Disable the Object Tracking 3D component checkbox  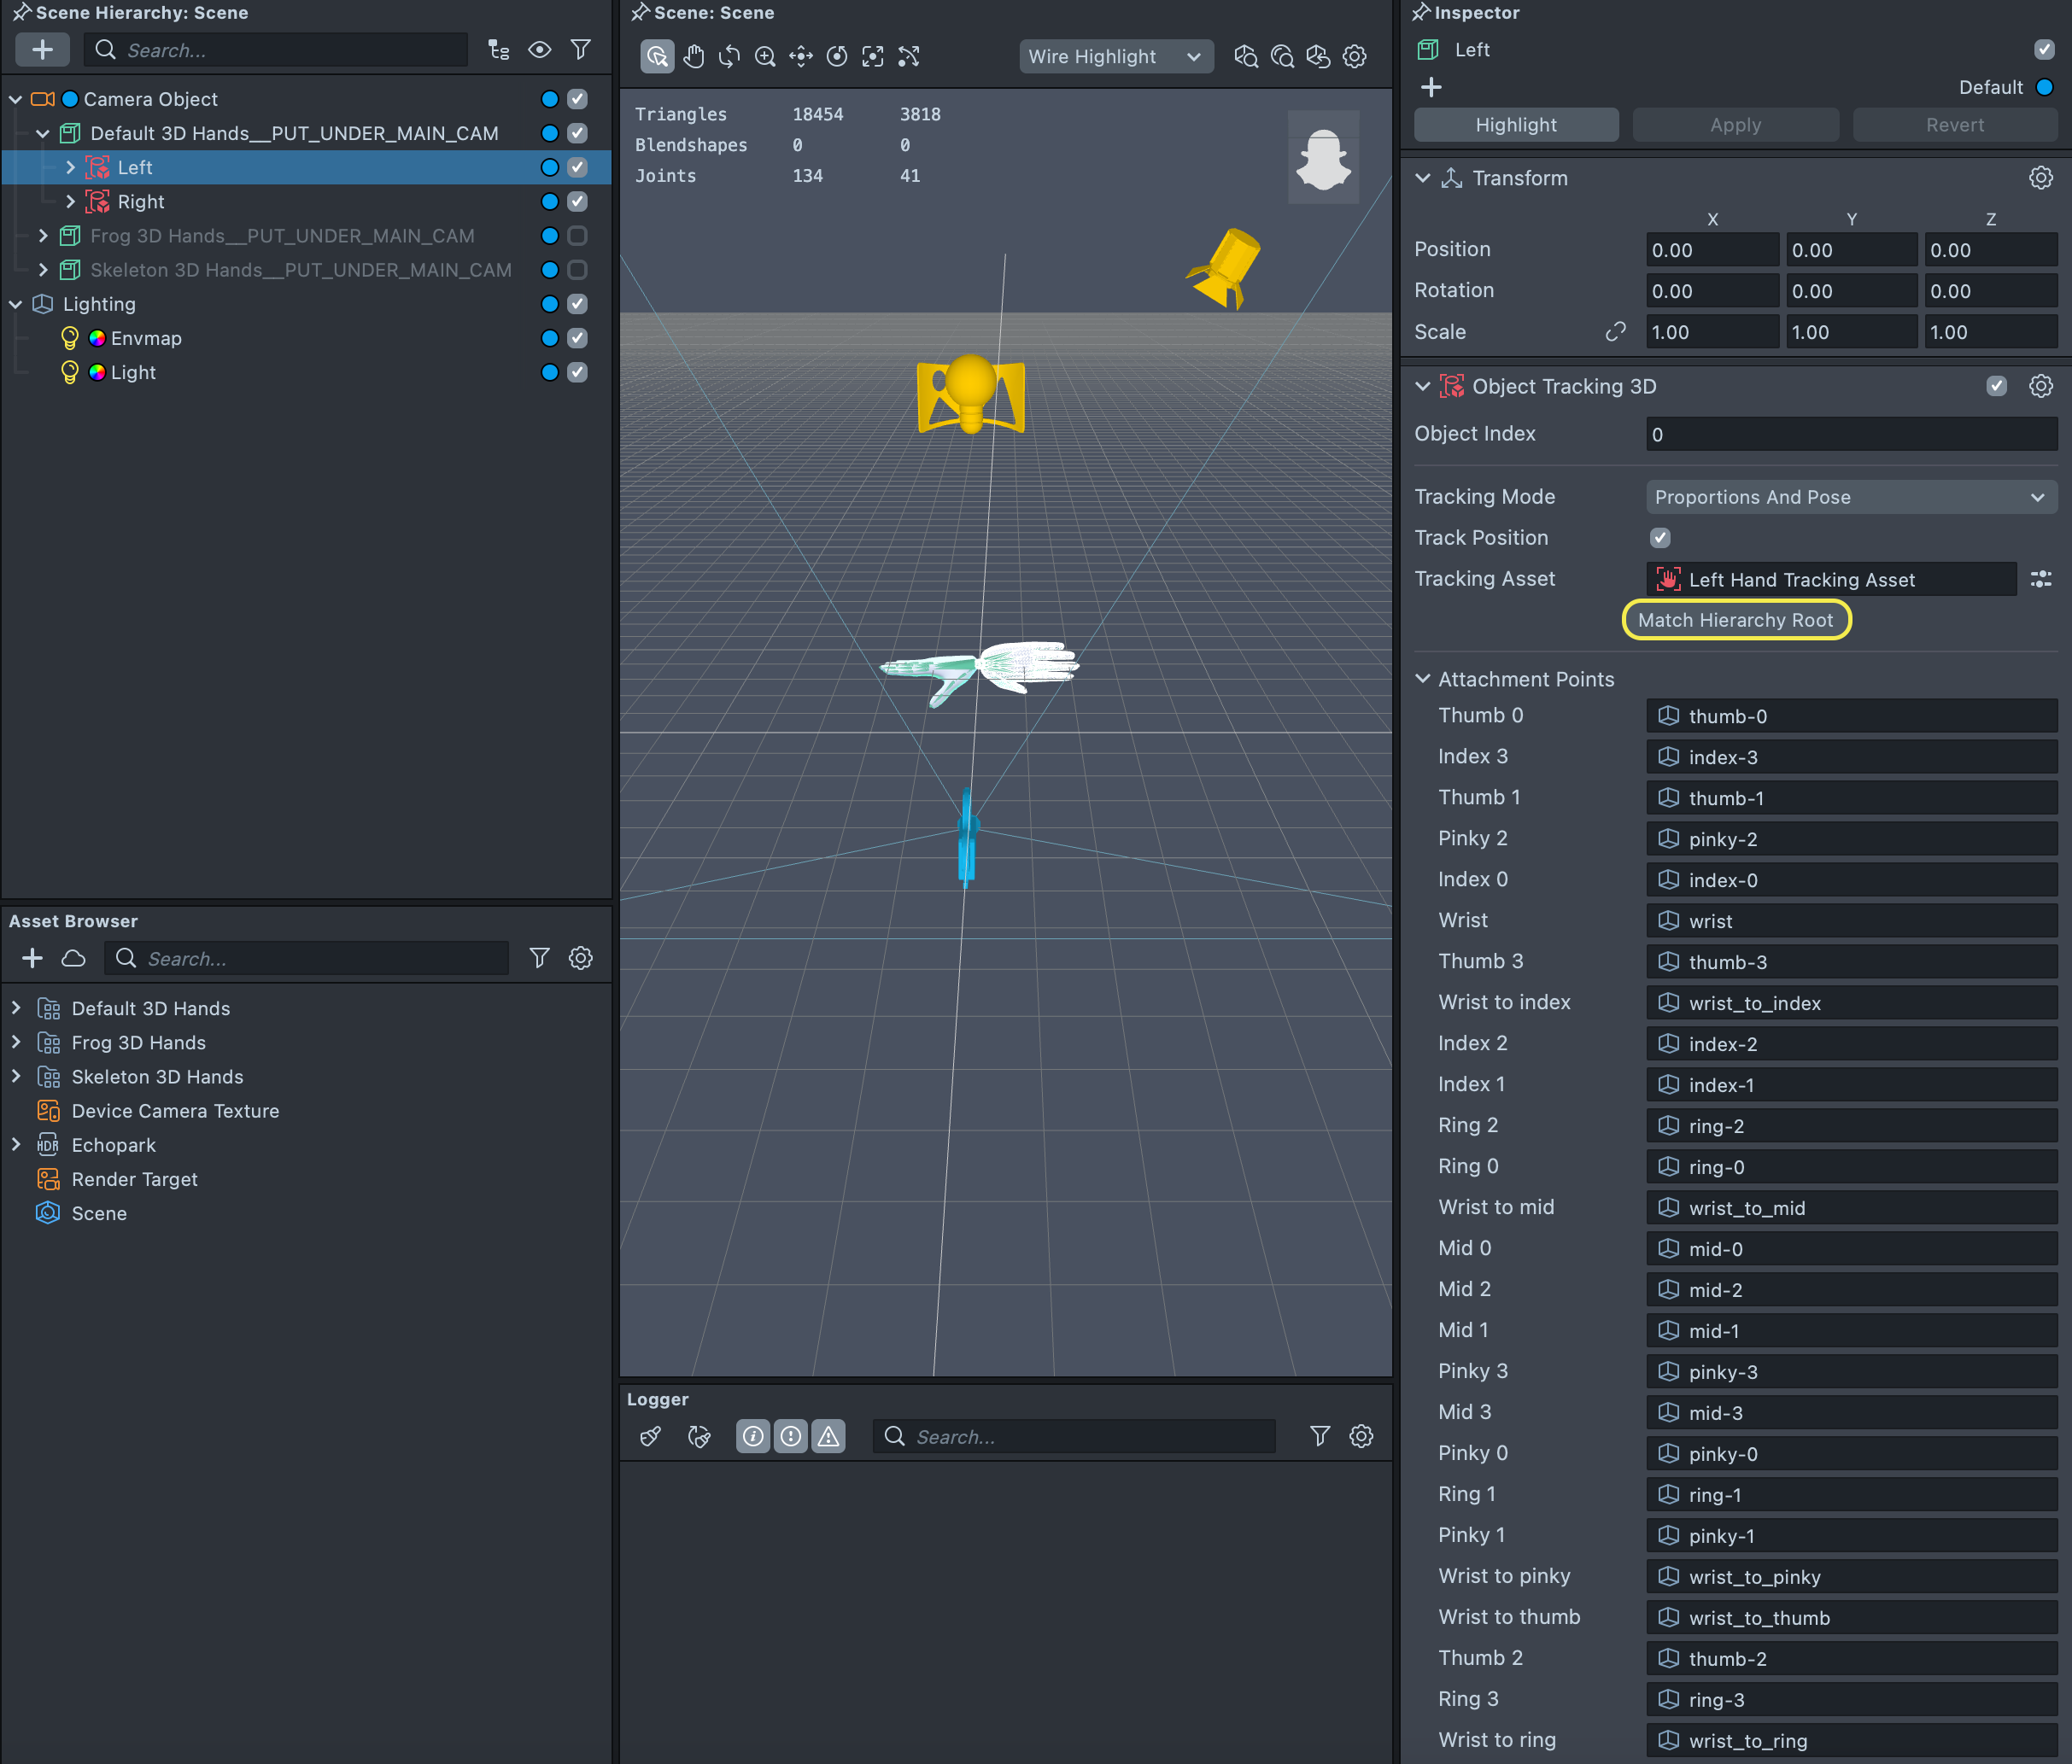click(1996, 387)
